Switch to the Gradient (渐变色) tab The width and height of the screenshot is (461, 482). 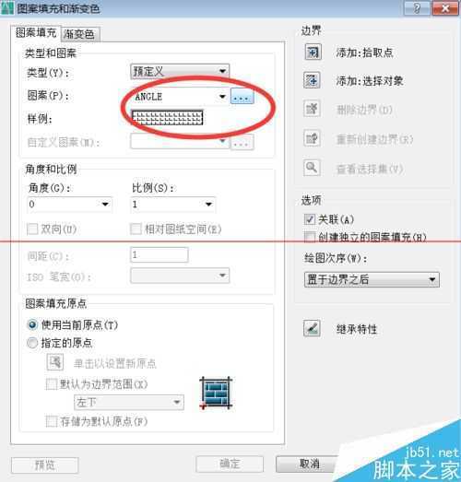(79, 34)
